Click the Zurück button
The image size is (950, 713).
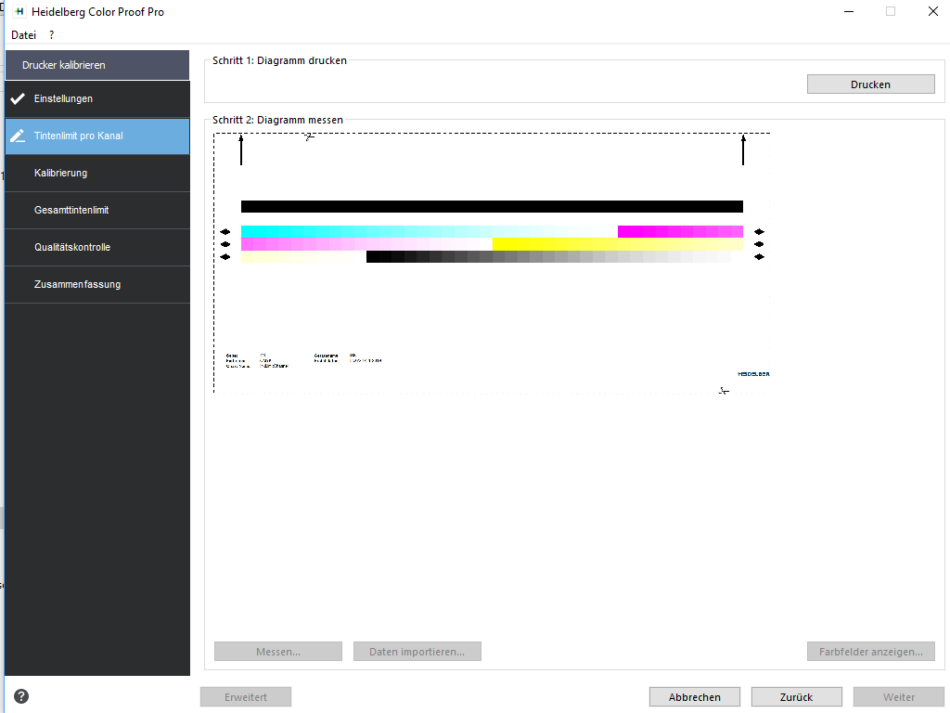tap(796, 697)
